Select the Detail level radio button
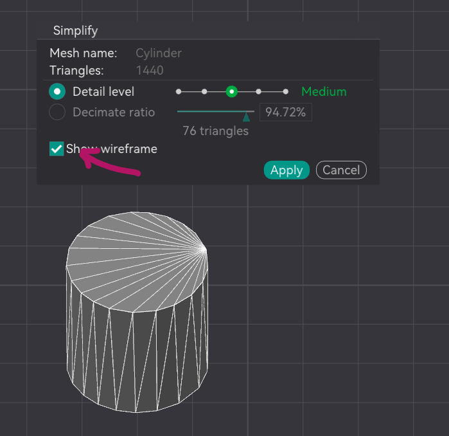The image size is (449, 436). coord(57,91)
